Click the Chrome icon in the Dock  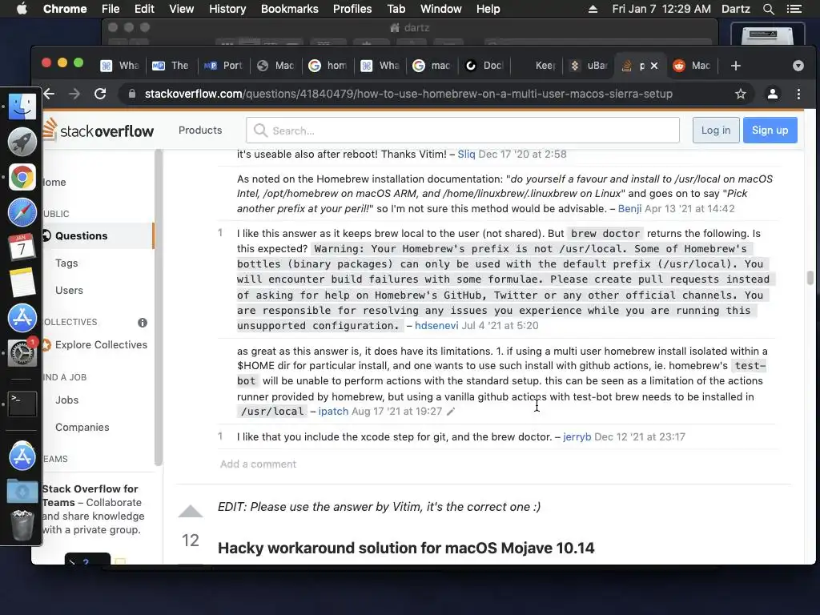(22, 177)
